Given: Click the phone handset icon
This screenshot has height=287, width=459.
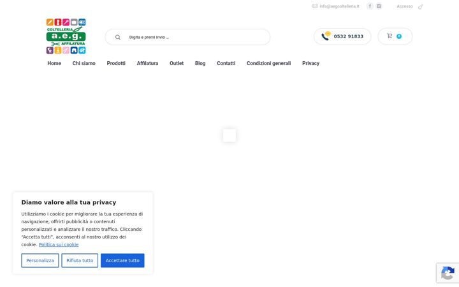Looking at the screenshot, I should 325,36.
